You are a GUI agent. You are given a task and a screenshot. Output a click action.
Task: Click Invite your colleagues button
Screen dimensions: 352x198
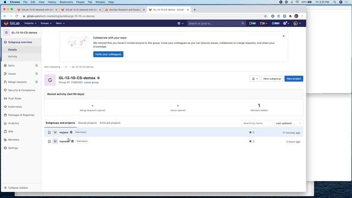point(108,54)
